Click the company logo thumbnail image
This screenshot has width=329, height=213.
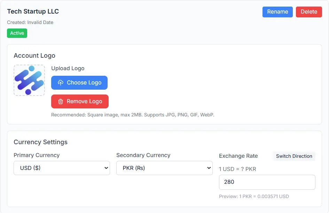[29, 80]
